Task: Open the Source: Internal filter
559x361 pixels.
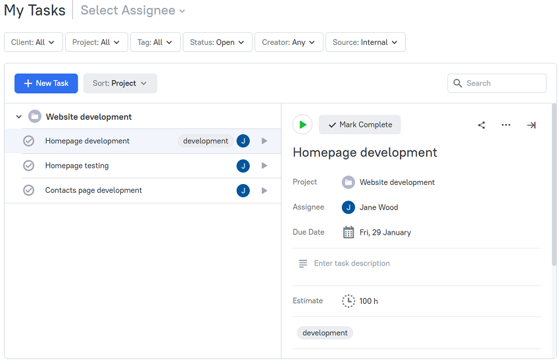Action: click(x=366, y=42)
